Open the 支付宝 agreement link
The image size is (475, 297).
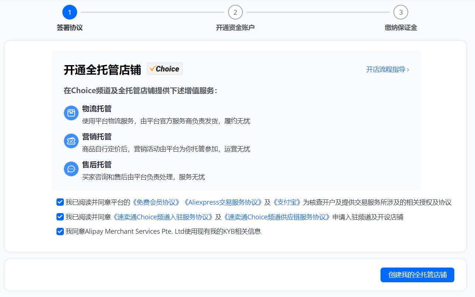[287, 202]
